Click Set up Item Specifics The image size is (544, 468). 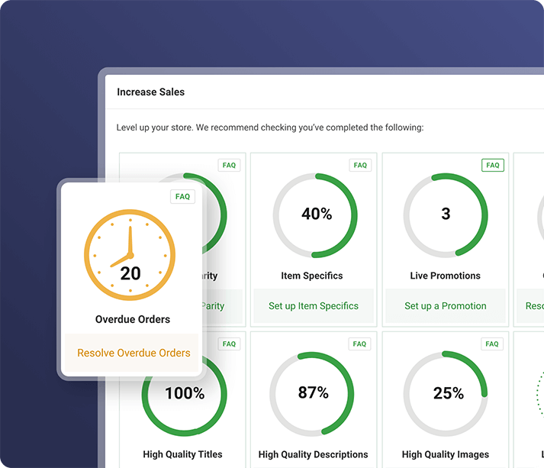pyautogui.click(x=314, y=306)
